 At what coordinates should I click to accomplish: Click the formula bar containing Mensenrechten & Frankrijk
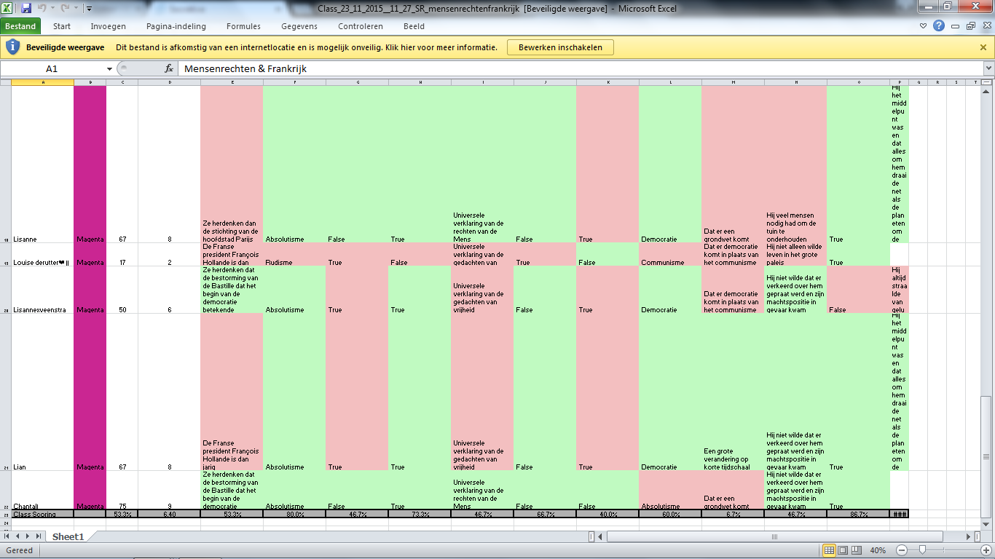[581, 68]
